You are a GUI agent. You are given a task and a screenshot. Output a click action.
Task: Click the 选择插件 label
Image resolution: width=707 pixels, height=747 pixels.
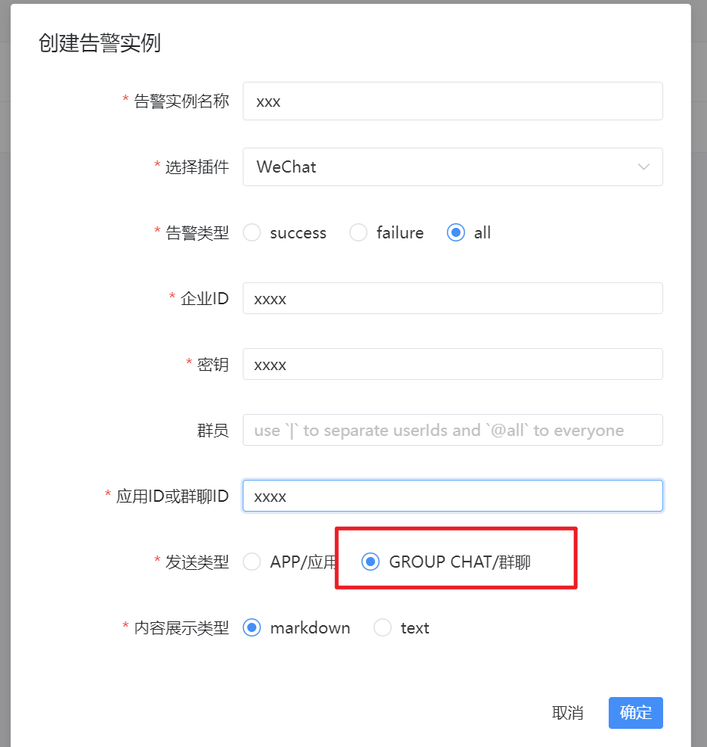click(197, 167)
